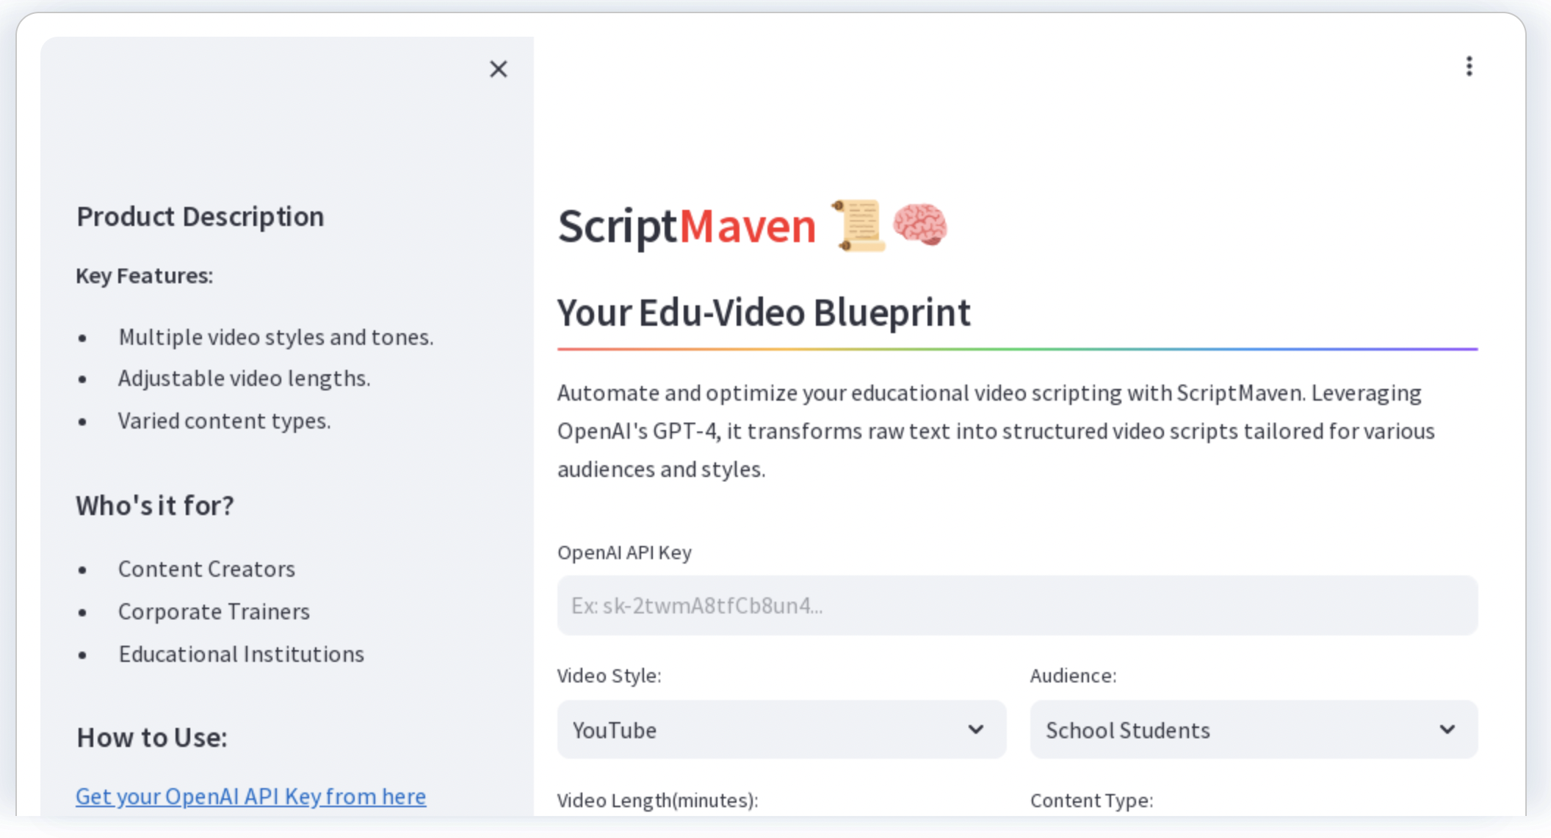The image size is (1551, 838).
Task: Click the Who's it for? heading
Action: (x=155, y=506)
